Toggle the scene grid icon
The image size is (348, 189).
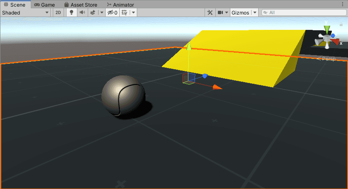pyautogui.click(x=124, y=12)
